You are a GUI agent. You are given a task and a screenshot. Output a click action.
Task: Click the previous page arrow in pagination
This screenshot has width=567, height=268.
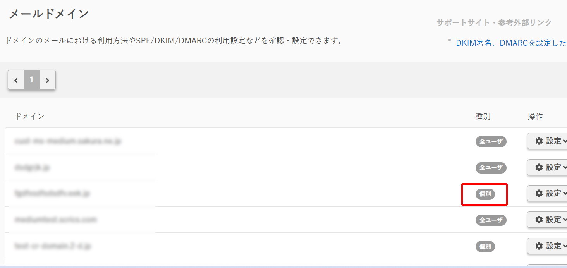16,80
